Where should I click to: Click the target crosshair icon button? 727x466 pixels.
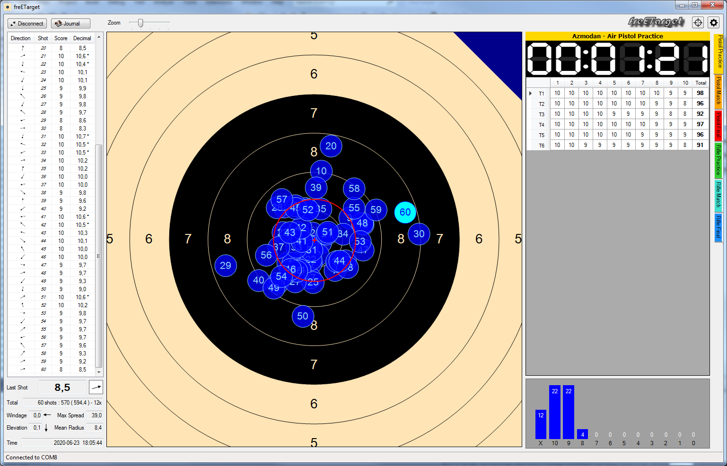tap(698, 23)
